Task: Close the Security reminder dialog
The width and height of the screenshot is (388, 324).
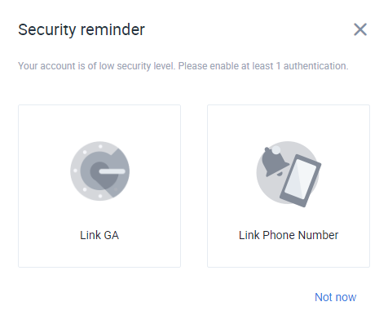Action: (x=360, y=29)
